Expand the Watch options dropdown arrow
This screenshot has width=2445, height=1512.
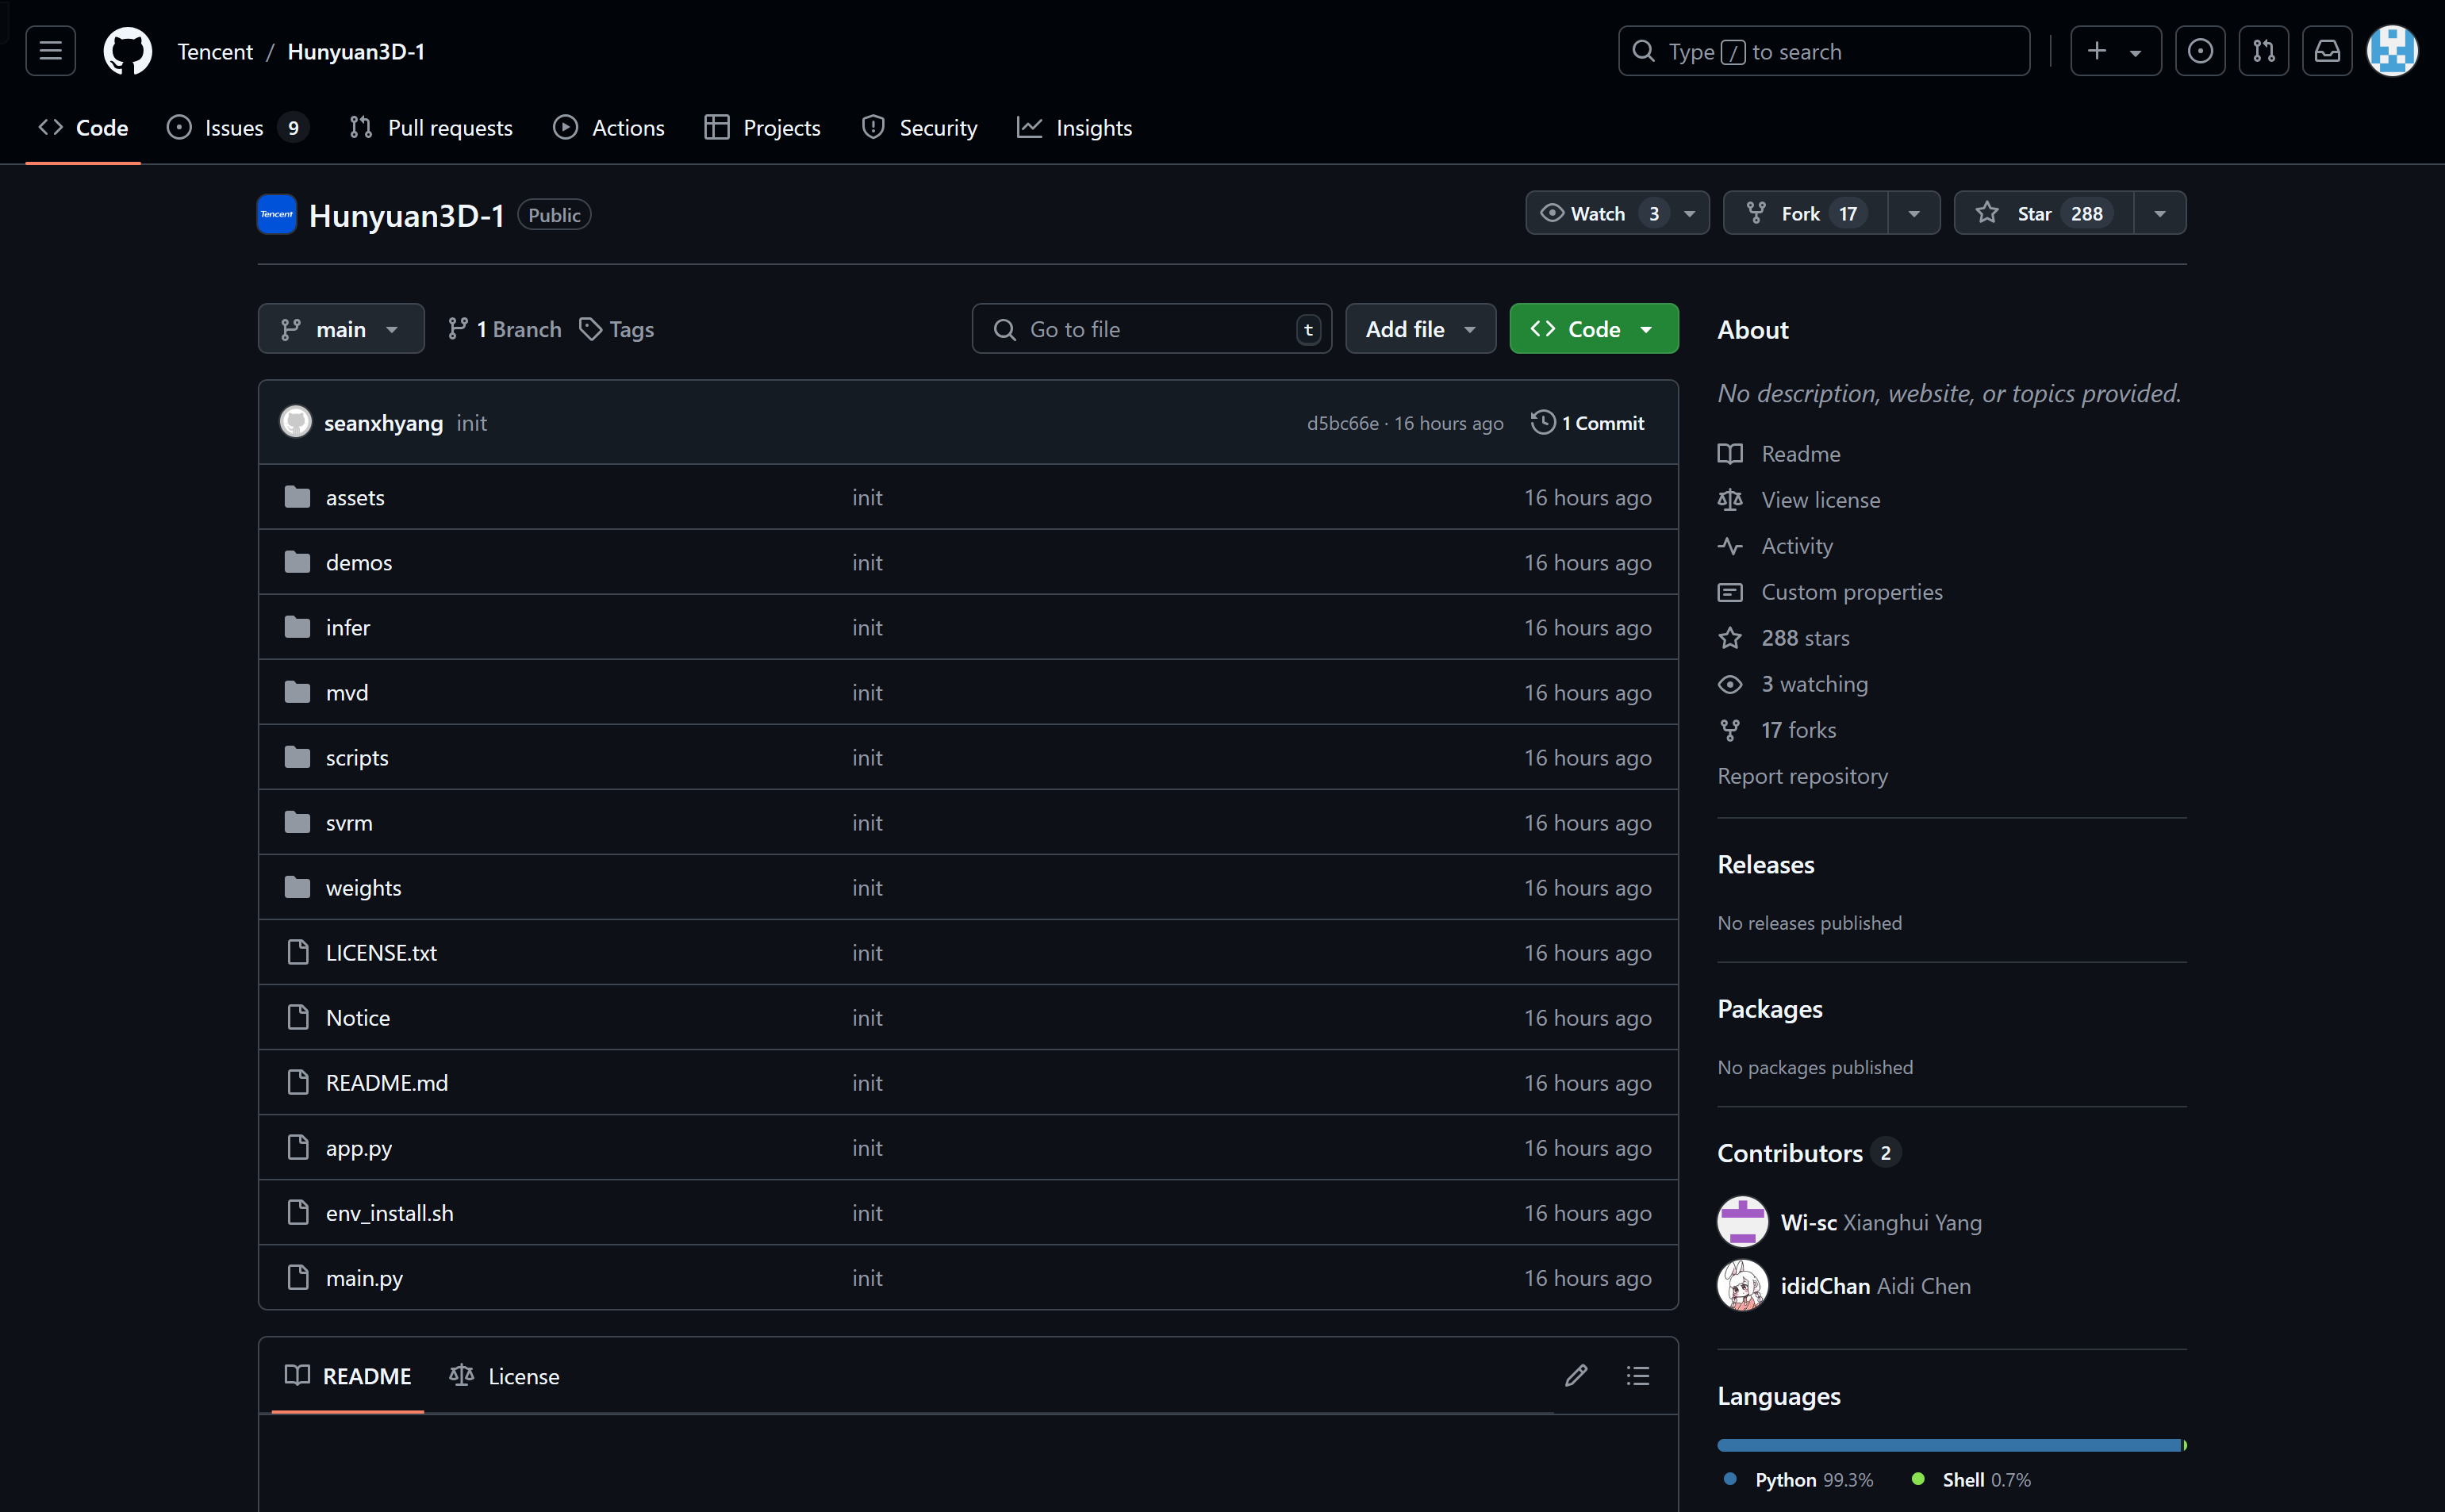coord(1690,213)
